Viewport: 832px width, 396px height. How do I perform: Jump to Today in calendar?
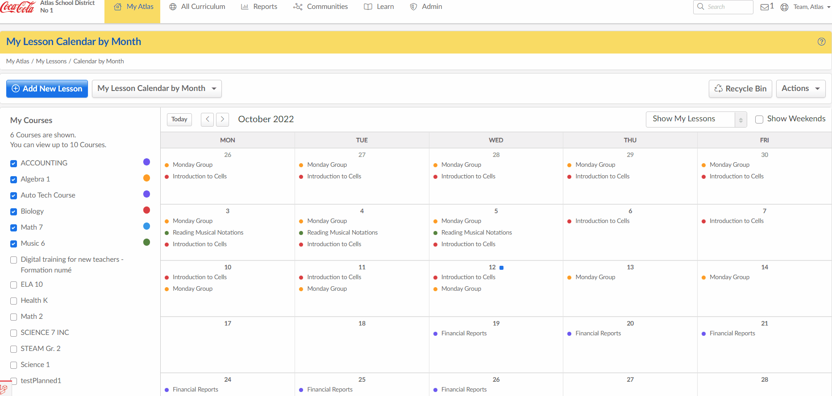click(x=179, y=120)
